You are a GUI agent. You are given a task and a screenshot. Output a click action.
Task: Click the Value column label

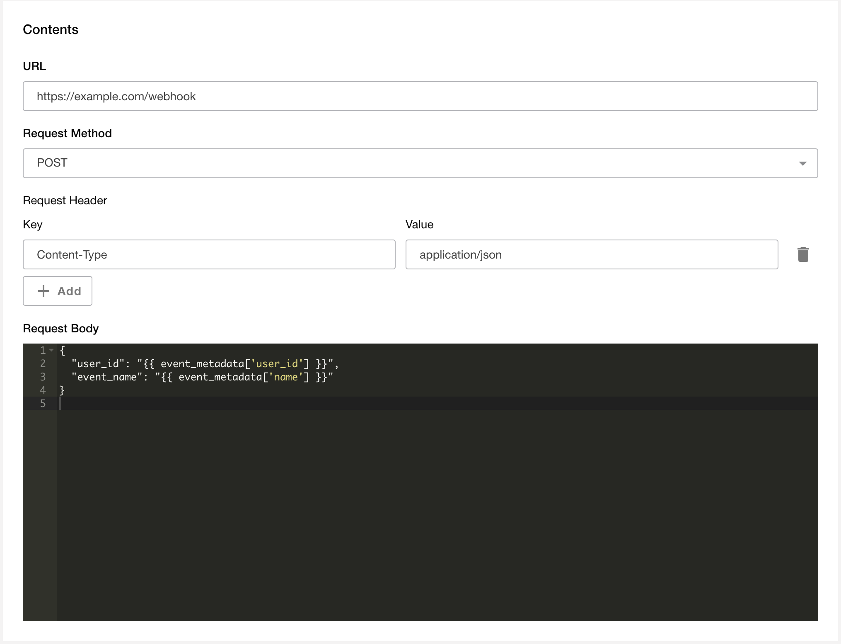[x=419, y=225]
